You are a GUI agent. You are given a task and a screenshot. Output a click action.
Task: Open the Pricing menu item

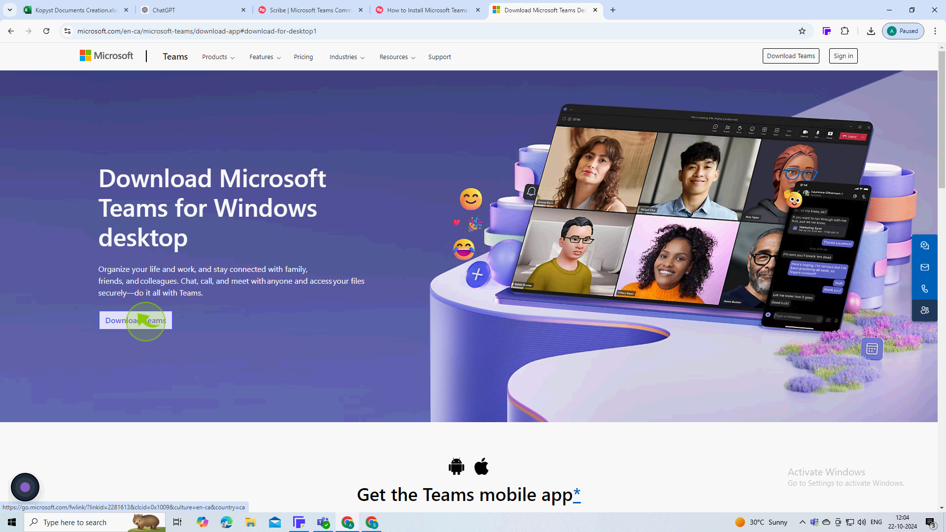point(303,57)
